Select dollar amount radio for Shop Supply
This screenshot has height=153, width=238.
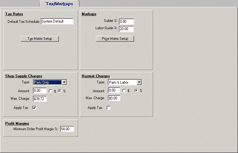(51, 91)
